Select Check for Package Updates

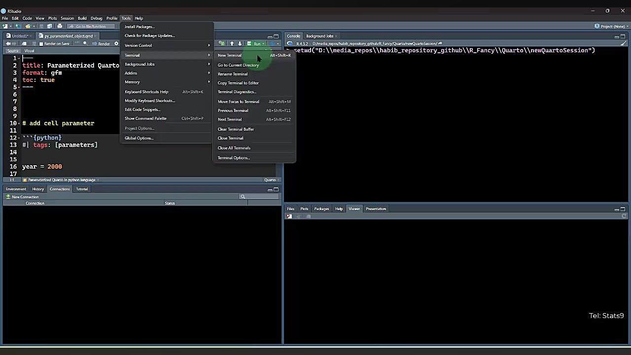[x=167, y=35]
